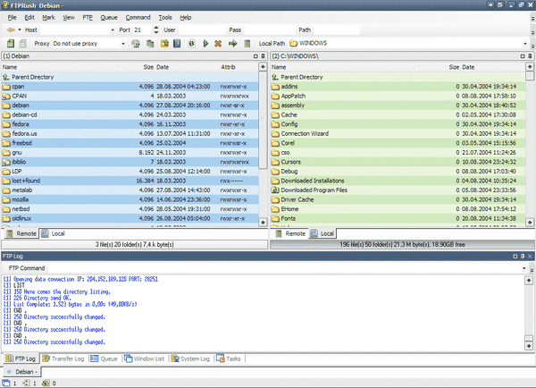
Task: Click the Debian session button at bottom
Action: (x=22, y=371)
